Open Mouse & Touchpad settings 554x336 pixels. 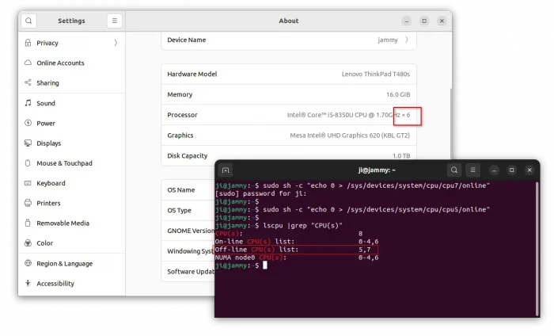(x=64, y=163)
